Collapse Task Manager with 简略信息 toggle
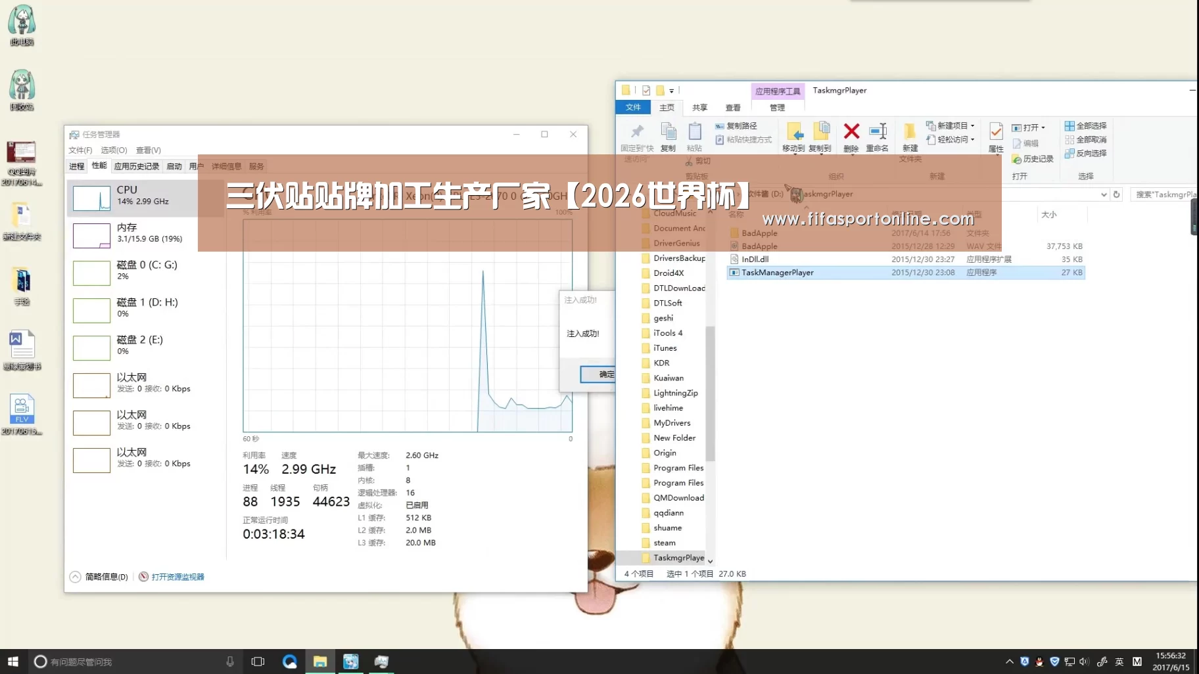Image resolution: width=1199 pixels, height=674 pixels. click(99, 577)
